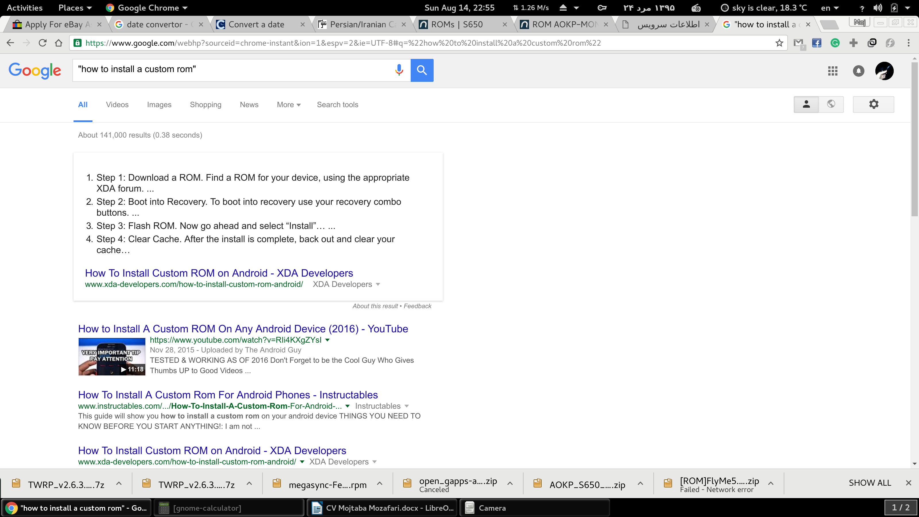Screen dimensions: 919x517
Task: Switch to the Videos results tab
Action: [117, 105]
